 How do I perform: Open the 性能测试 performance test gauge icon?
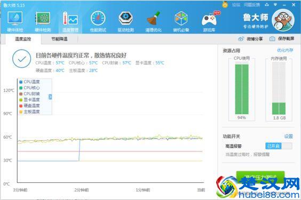98,19
